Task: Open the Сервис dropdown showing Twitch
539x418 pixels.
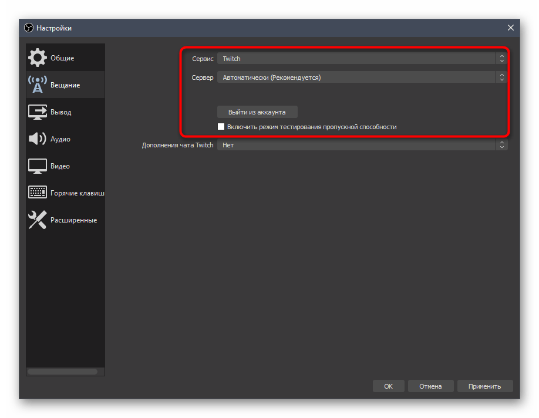Action: pyautogui.click(x=361, y=59)
